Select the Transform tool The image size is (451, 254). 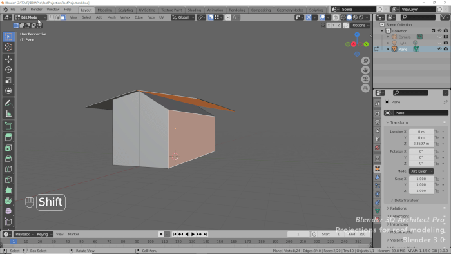[x=8, y=91]
